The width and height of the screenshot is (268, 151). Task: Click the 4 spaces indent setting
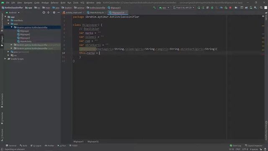coord(254,149)
